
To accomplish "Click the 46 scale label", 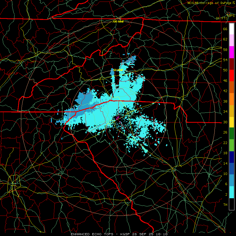I will pyautogui.click(x=225, y=81).
